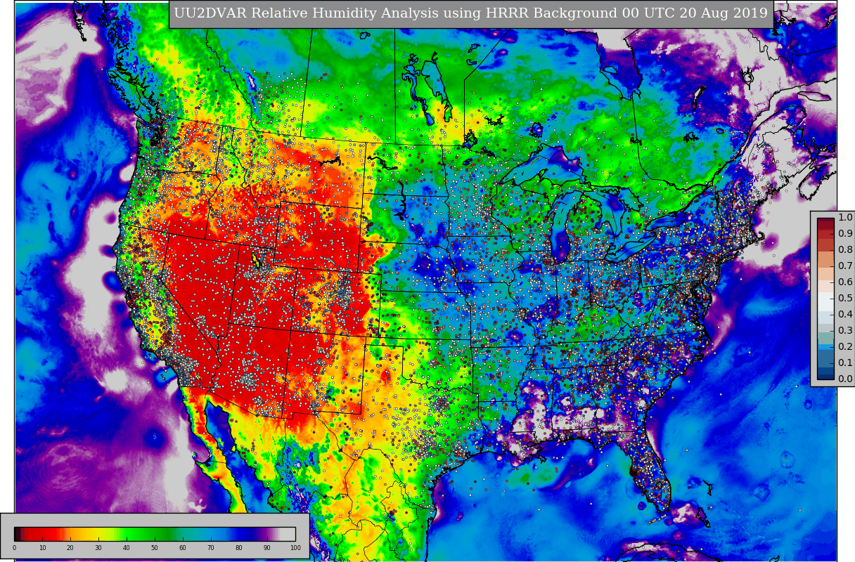The width and height of the screenshot is (855, 562).
Task: Click the 0.6 label on right colorbar
Action: click(x=845, y=282)
